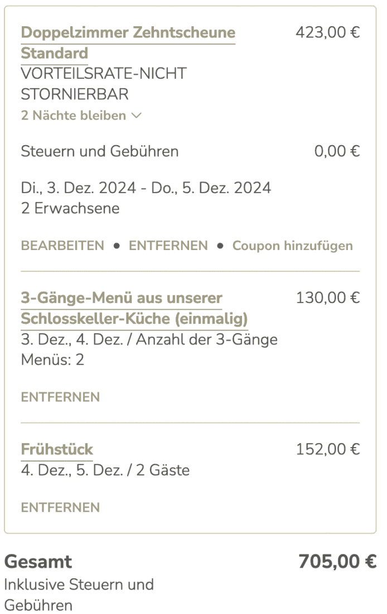387x614 pixels.
Task: Click the Gesamt heading
Action: pyautogui.click(x=38, y=562)
